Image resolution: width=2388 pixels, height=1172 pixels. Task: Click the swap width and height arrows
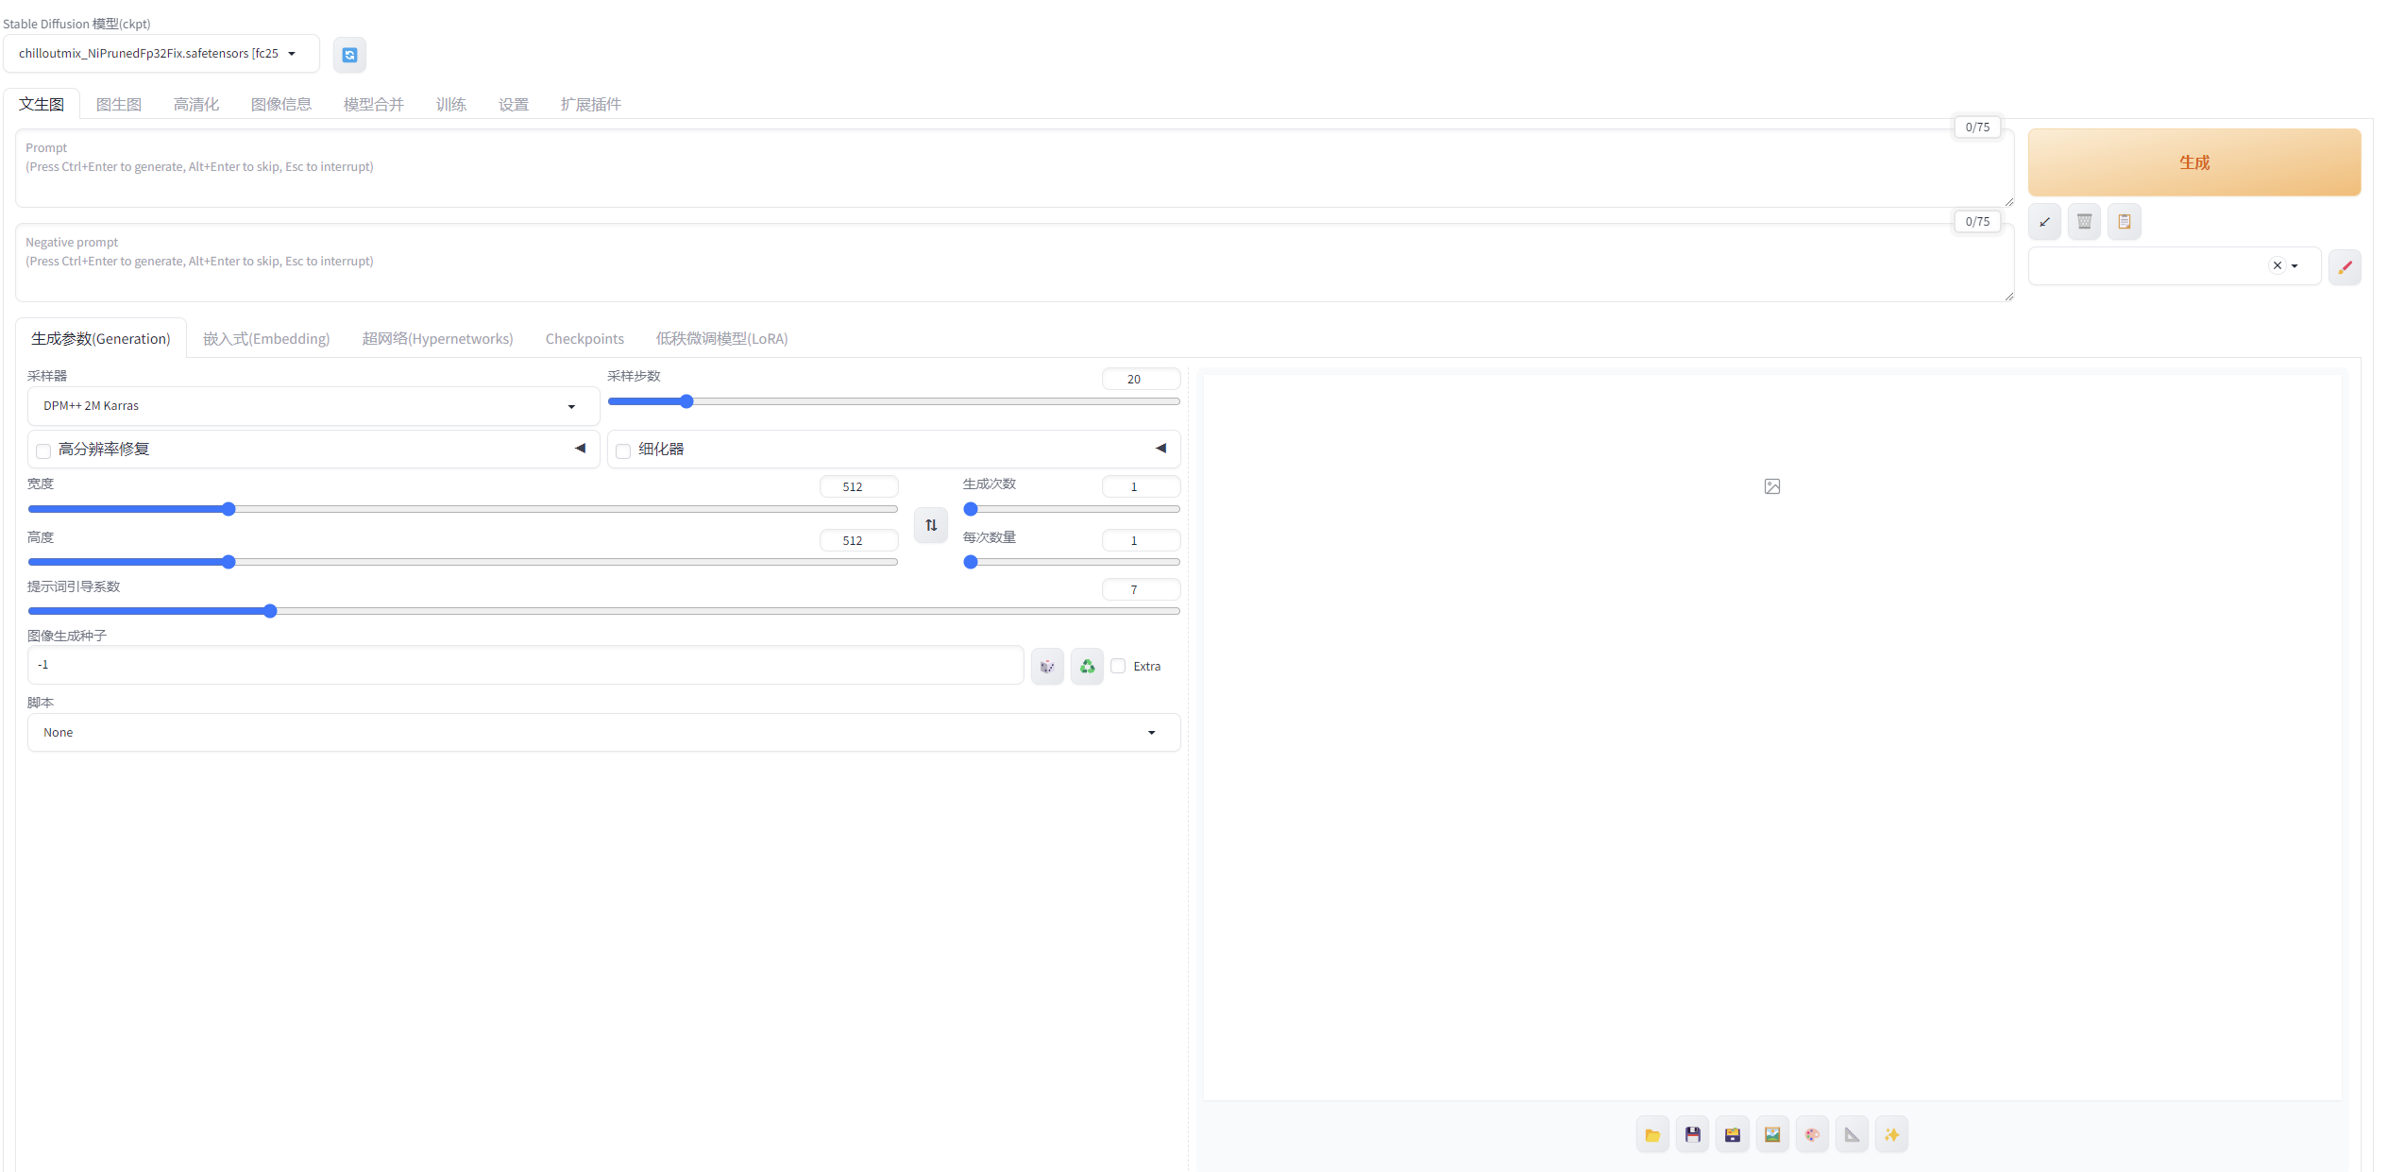click(931, 525)
